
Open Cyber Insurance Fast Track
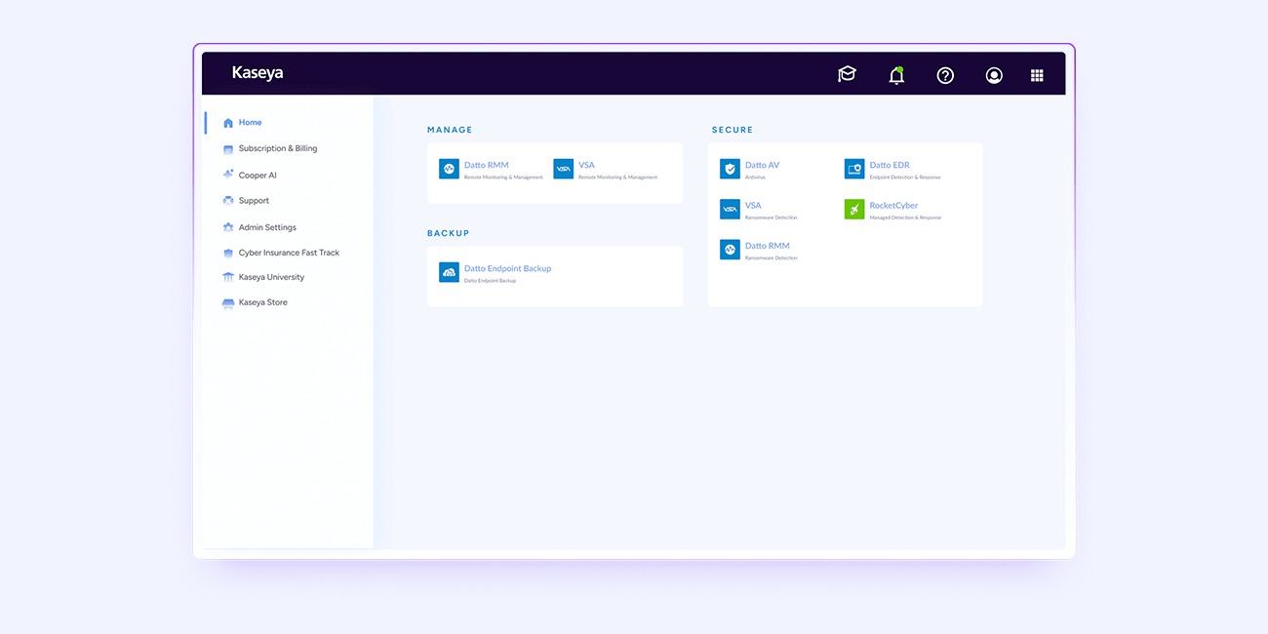(289, 253)
